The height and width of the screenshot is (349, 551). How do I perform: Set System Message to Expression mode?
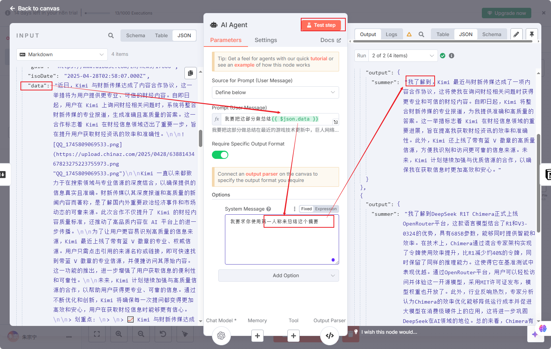click(x=326, y=209)
